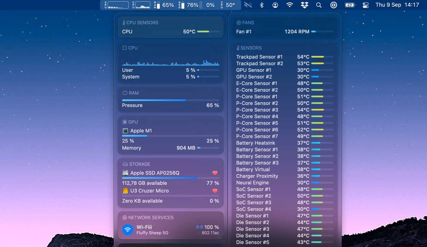Select the Wi-Fiii Fluffy Sheep 5G network entry
The image size is (427, 247).
point(170,230)
